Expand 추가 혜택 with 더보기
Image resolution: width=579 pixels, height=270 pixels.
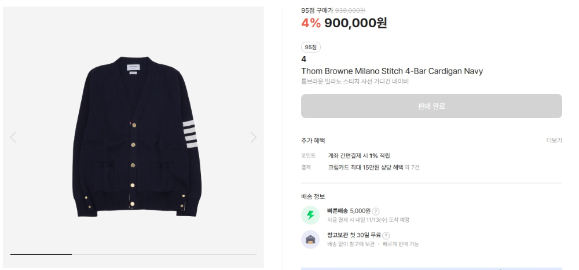click(x=554, y=140)
